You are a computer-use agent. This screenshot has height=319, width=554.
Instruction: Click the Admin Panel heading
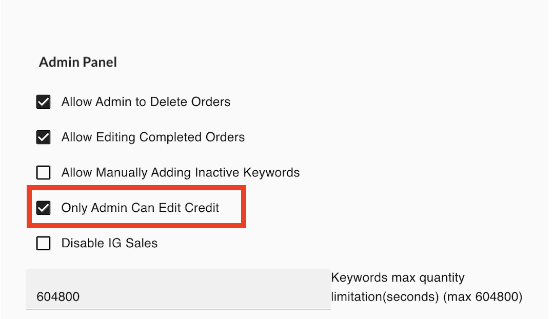(77, 62)
